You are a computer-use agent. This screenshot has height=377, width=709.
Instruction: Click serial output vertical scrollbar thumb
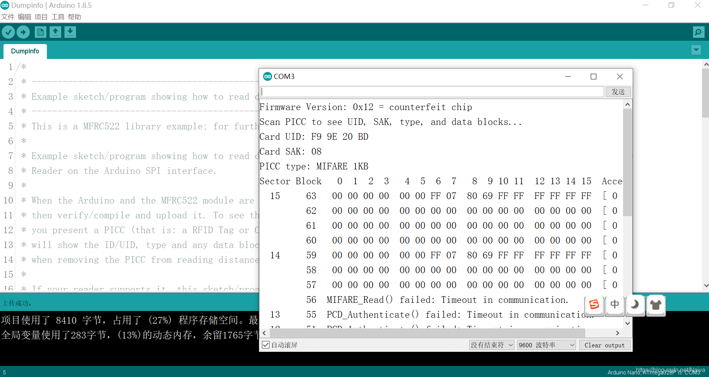(627, 162)
